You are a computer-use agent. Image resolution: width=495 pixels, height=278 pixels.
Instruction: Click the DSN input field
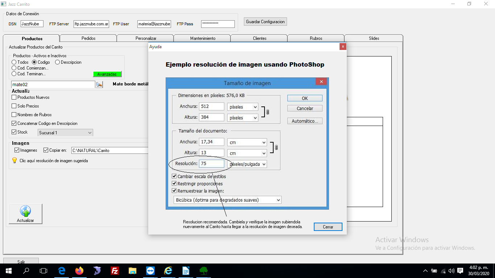(x=32, y=24)
